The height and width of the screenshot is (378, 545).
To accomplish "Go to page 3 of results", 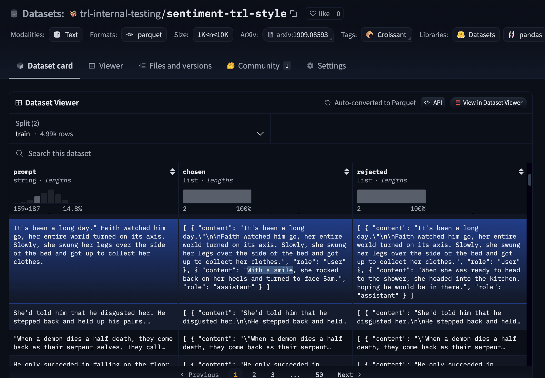I will point(272,374).
